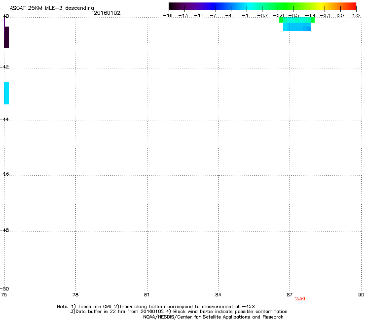Click longitude label 78

[75, 295]
